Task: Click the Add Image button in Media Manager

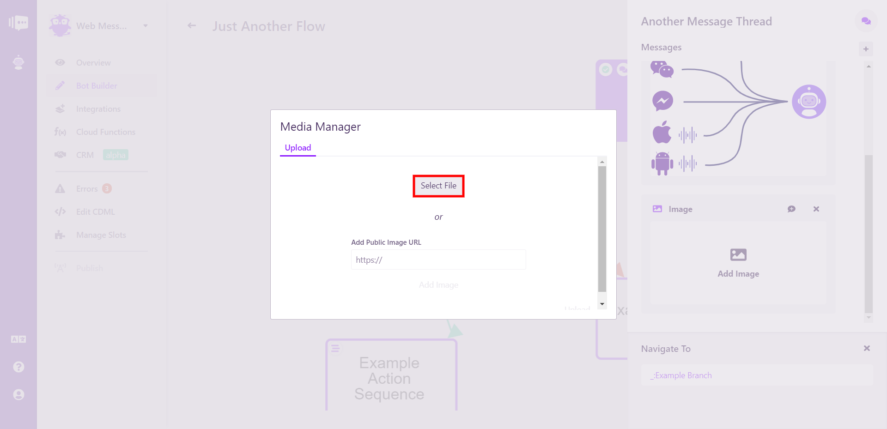Action: [438, 285]
